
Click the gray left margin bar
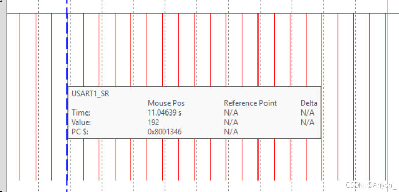pyautogui.click(x=3, y=96)
